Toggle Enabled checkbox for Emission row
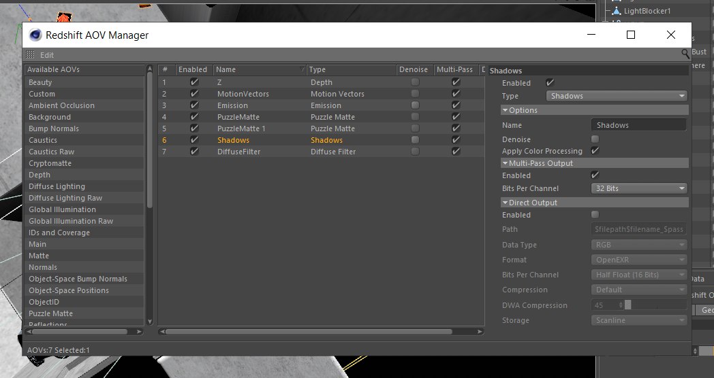Screen dimensions: 714x378 coord(194,105)
